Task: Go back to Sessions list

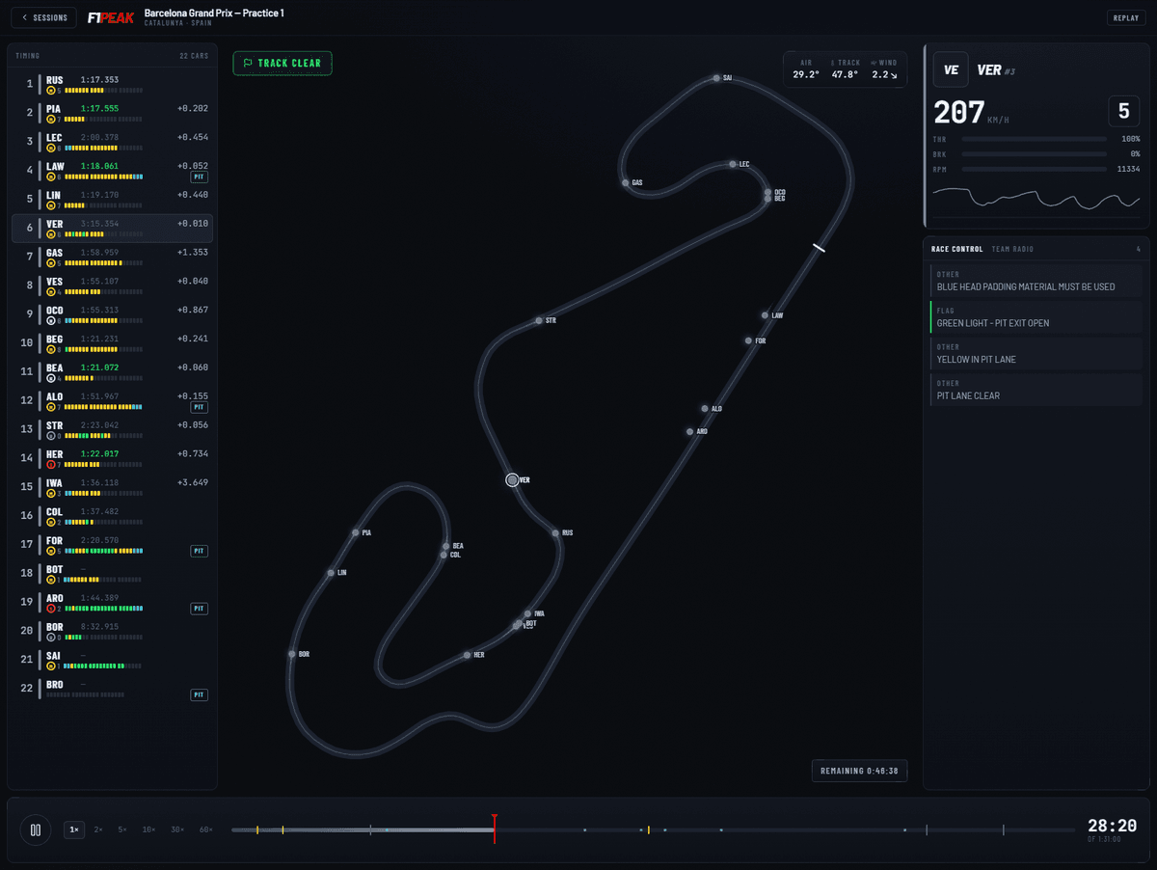Action: click(x=43, y=17)
